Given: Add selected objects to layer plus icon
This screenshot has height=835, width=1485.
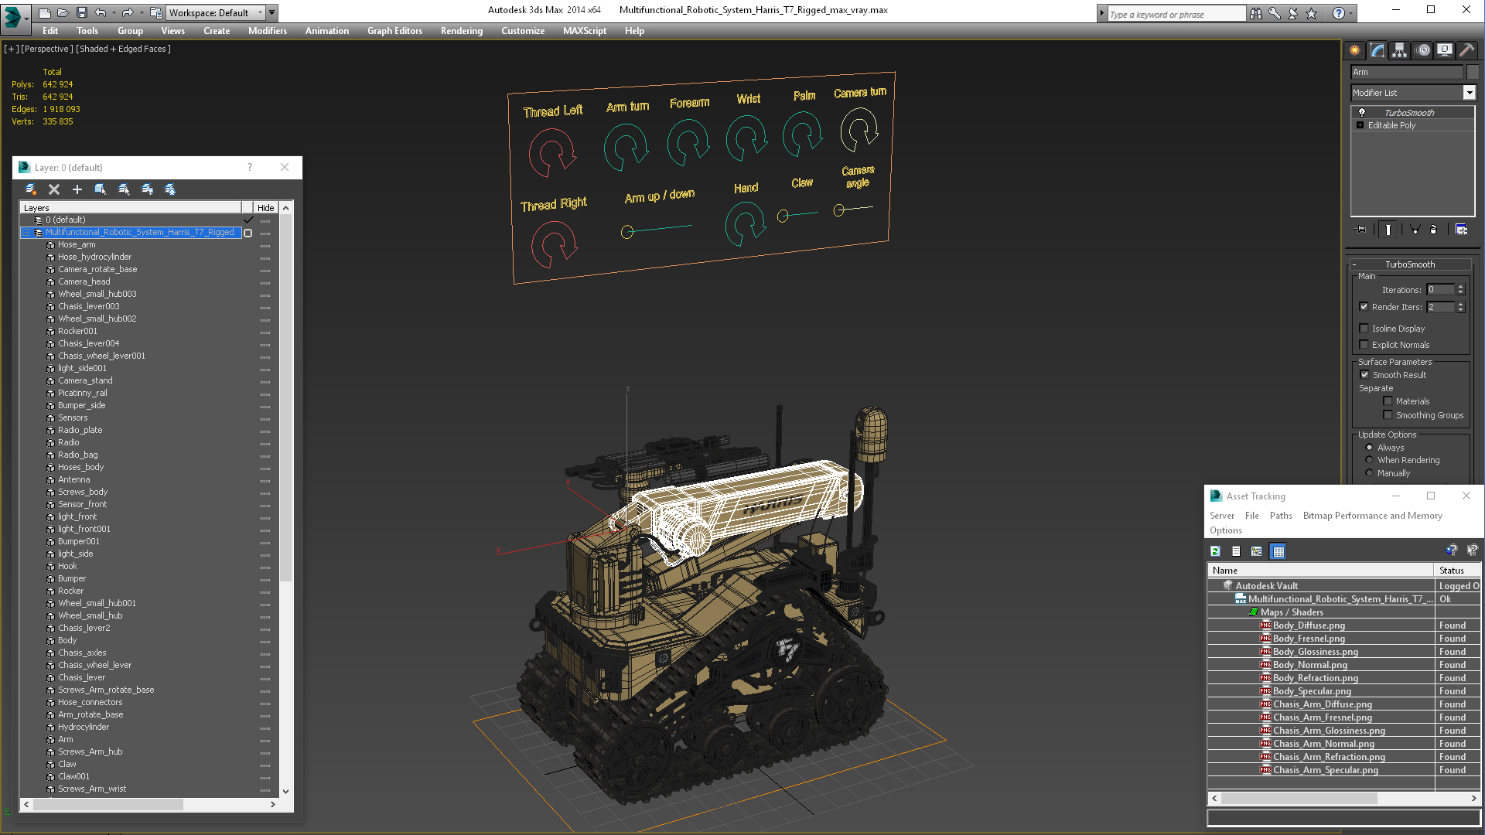Looking at the screenshot, I should coord(77,189).
